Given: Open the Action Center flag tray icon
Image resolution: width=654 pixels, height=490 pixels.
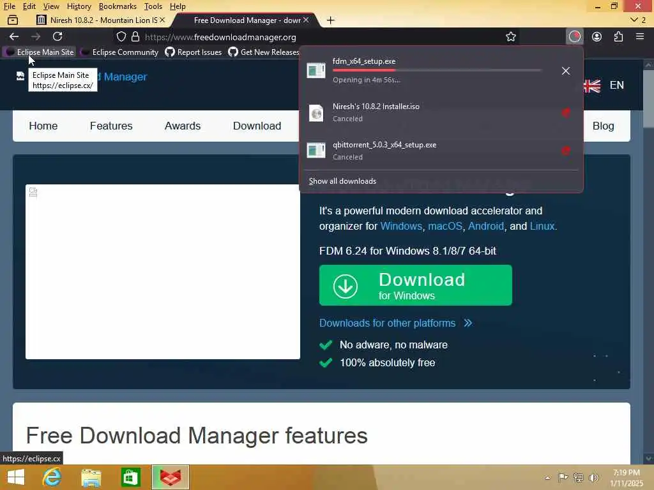Looking at the screenshot, I should click(563, 477).
